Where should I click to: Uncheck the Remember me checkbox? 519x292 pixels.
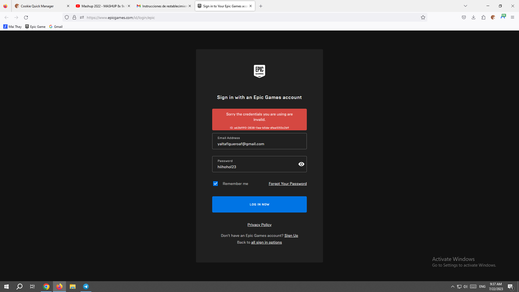[215, 184]
